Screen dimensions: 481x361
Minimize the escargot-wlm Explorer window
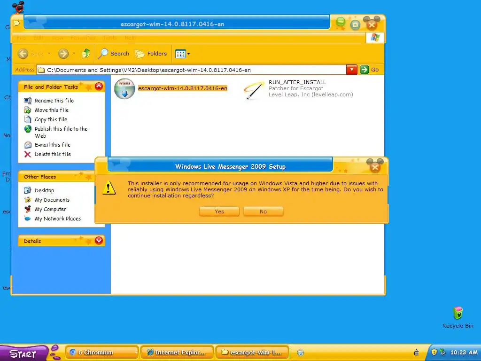(x=340, y=22)
